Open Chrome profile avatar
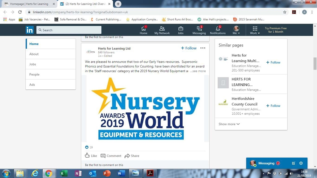317x178 pixels. [x=304, y=12]
